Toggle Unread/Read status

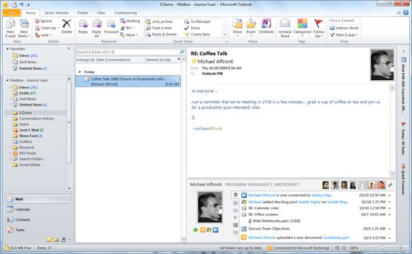285,29
